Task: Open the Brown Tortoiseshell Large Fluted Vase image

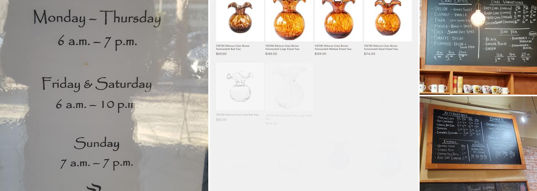Action: [289, 21]
